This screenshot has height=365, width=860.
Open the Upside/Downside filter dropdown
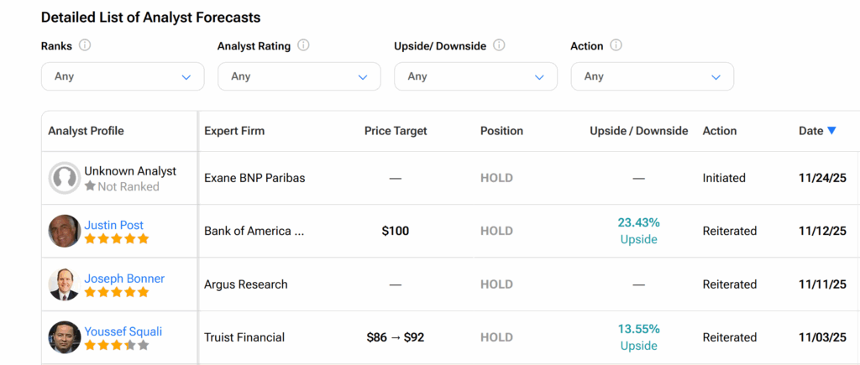point(475,76)
